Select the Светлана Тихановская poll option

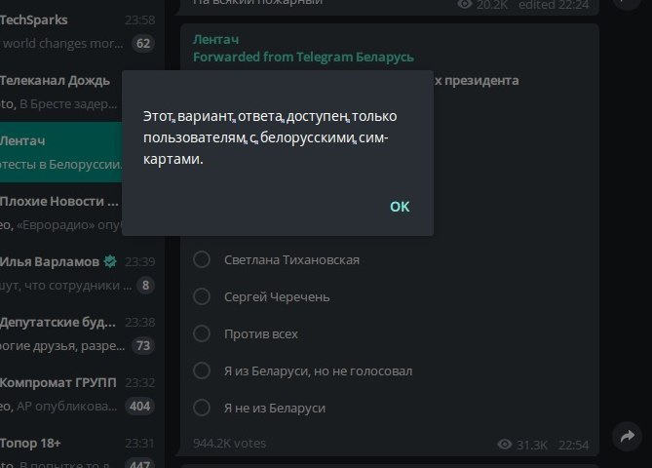coord(202,259)
